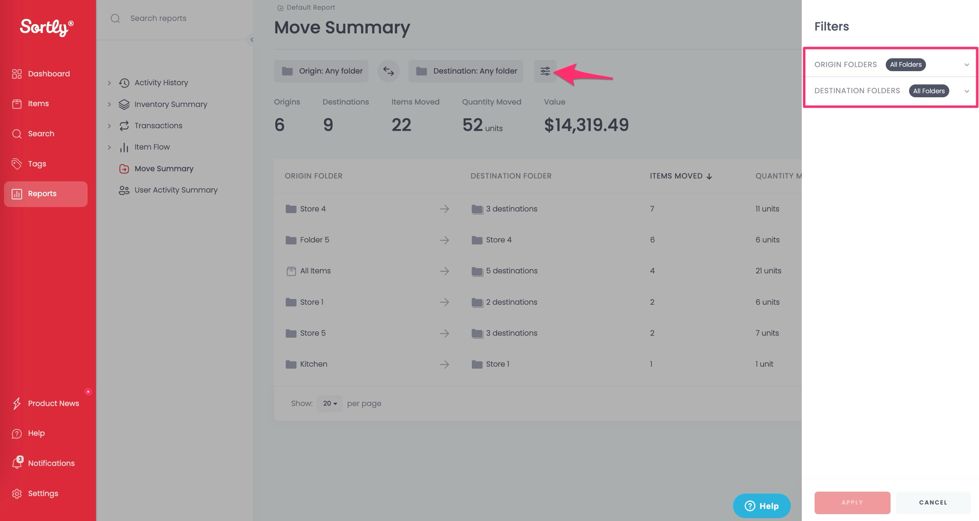Swap origin and destination with arrows icon
Screen dimensions: 979x521
point(388,71)
